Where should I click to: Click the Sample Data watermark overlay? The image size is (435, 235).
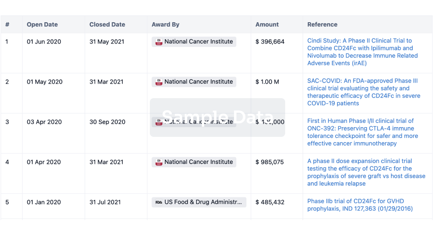point(217,117)
